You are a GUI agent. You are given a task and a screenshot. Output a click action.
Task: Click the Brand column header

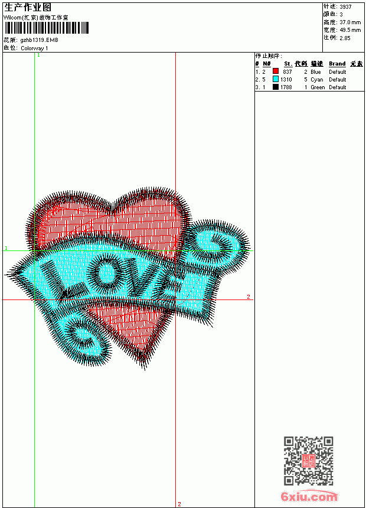(x=337, y=64)
